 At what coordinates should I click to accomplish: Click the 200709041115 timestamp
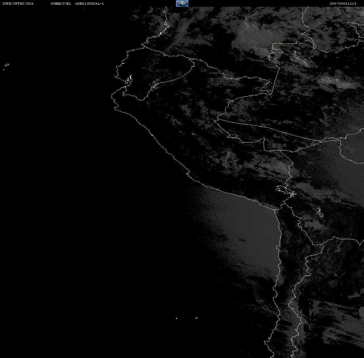(343, 3)
